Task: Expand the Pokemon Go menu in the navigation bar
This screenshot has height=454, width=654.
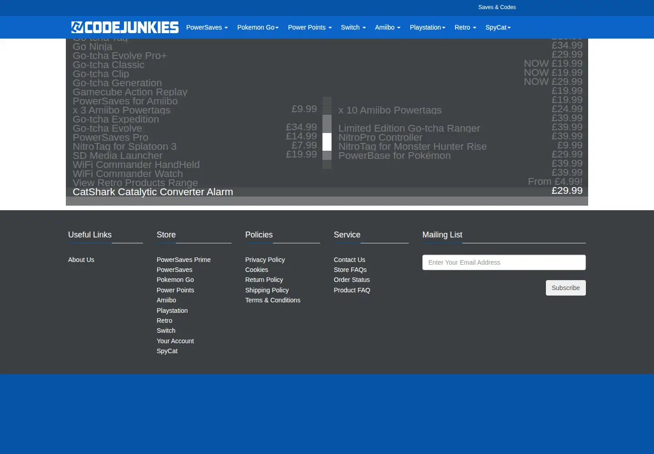Action: 258,27
